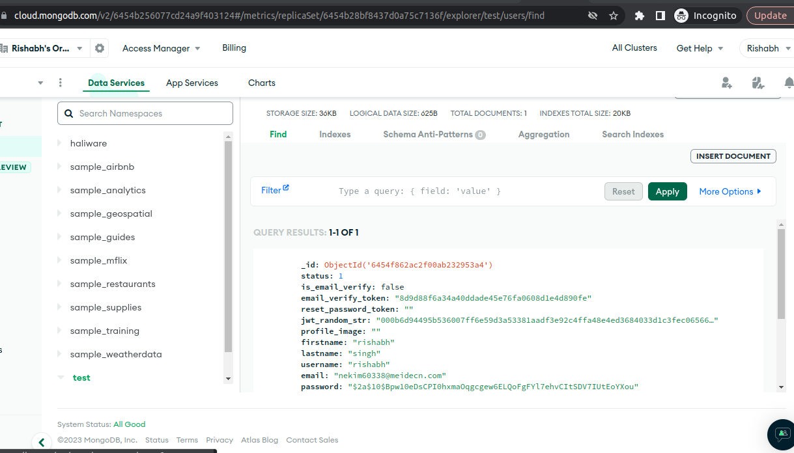Screen dimensions: 794x453
Task: Switch to the Data Services tab
Action: [x=116, y=83]
